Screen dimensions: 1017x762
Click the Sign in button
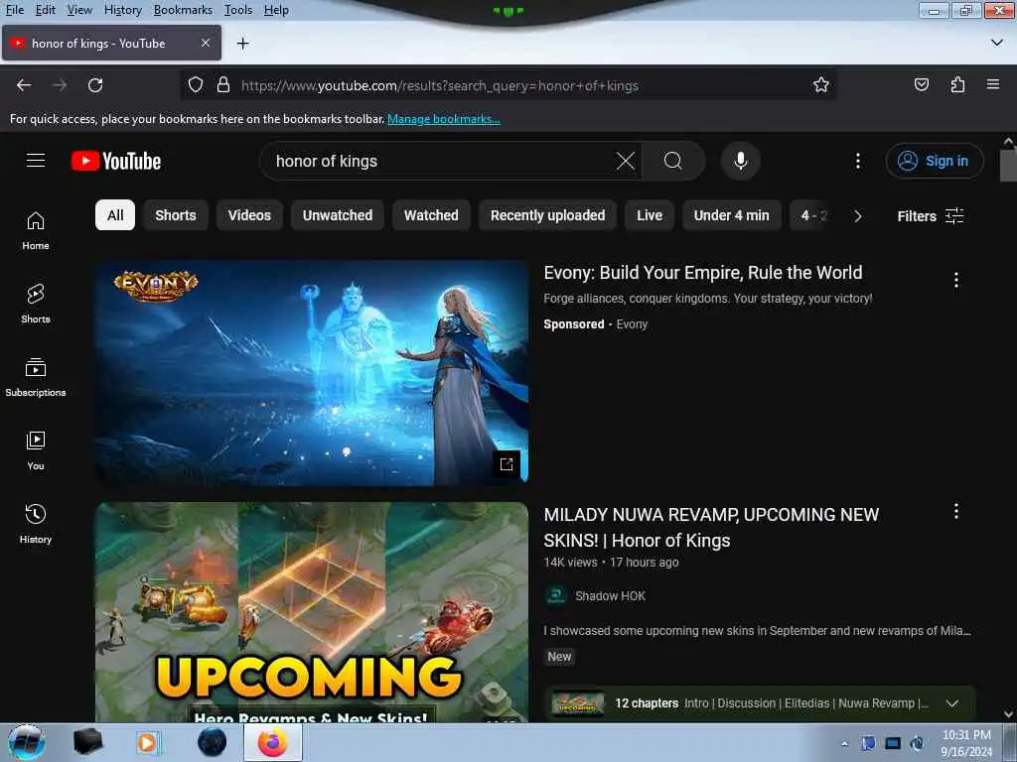pyautogui.click(x=934, y=161)
